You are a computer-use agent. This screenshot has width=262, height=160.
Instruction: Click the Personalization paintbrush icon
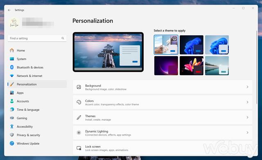click(12, 84)
